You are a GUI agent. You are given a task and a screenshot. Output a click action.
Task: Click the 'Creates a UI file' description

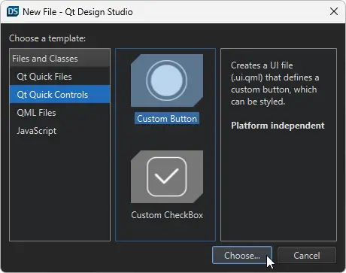click(275, 83)
